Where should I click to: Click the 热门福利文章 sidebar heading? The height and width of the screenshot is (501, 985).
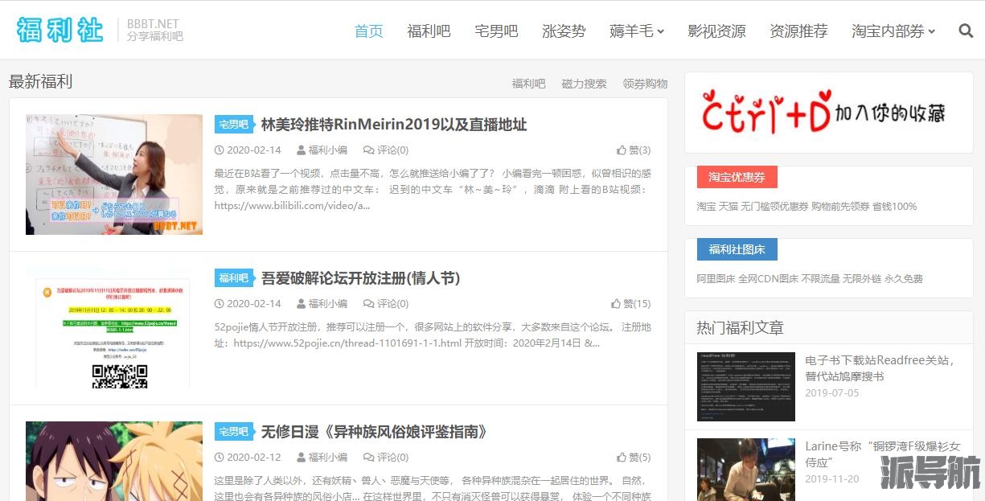click(x=740, y=328)
